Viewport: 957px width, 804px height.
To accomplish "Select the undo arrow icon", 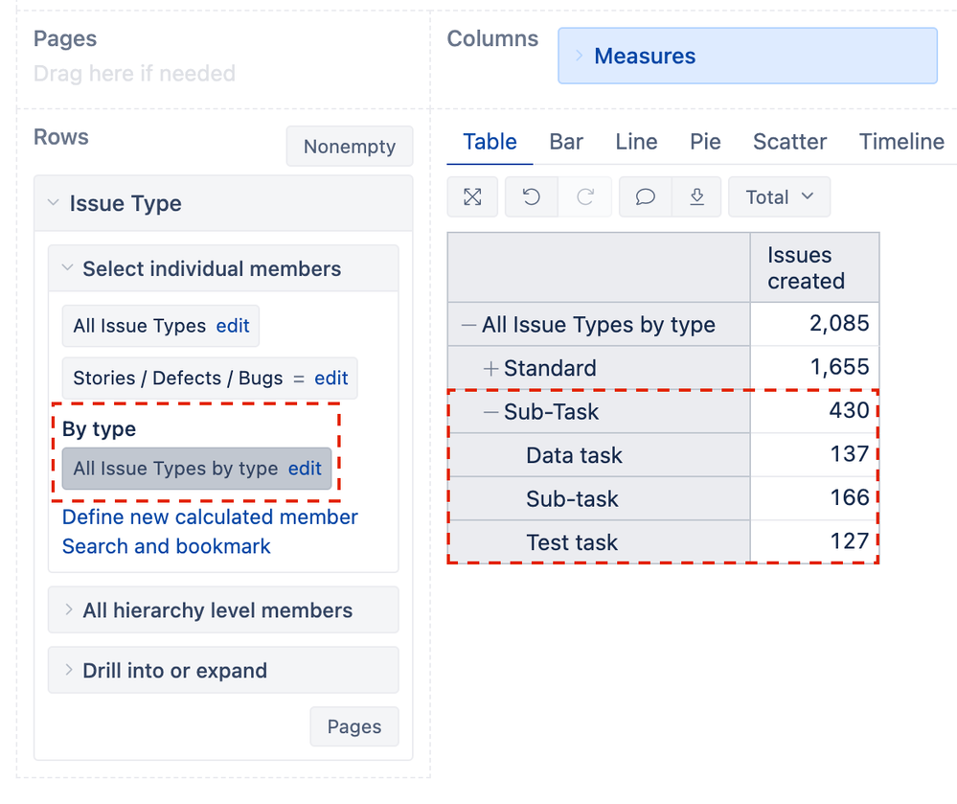I will tap(531, 196).
